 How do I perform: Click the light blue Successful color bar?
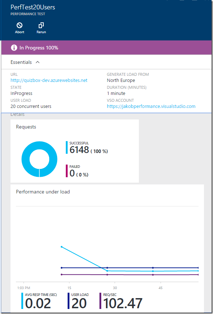(x=67, y=147)
